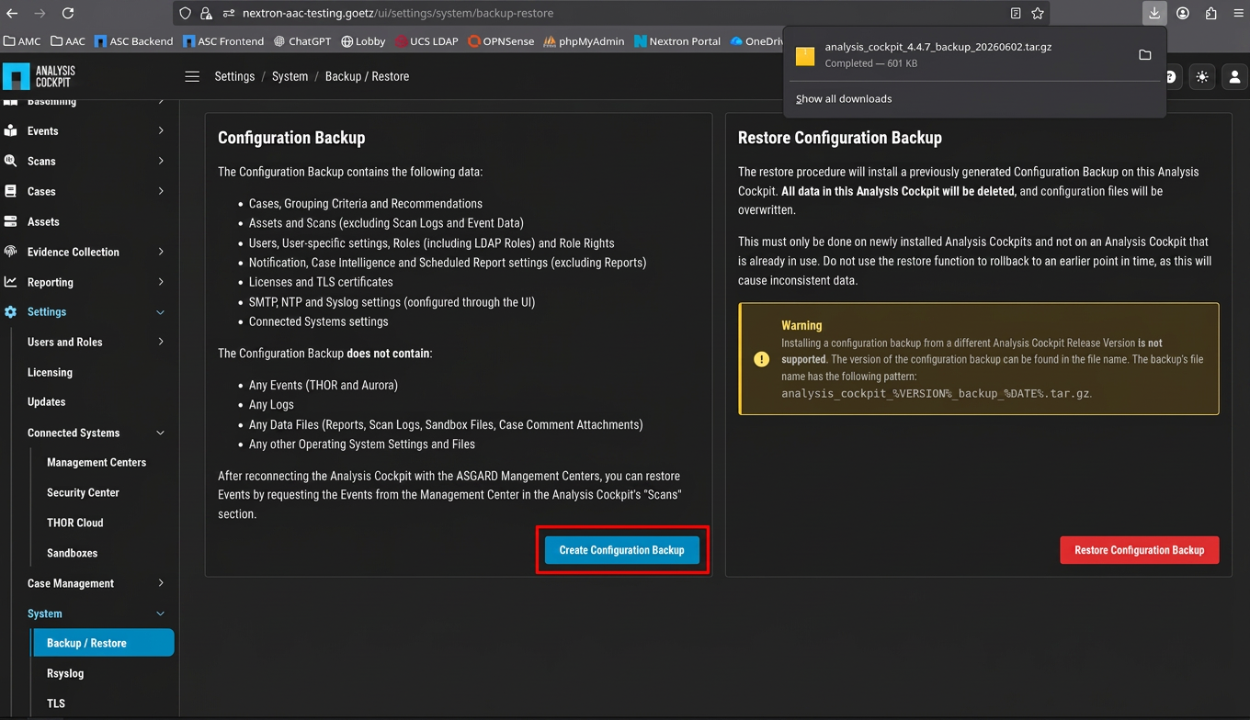The image size is (1250, 720).
Task: Click the Analysis Cockpit logo
Action: coord(40,76)
